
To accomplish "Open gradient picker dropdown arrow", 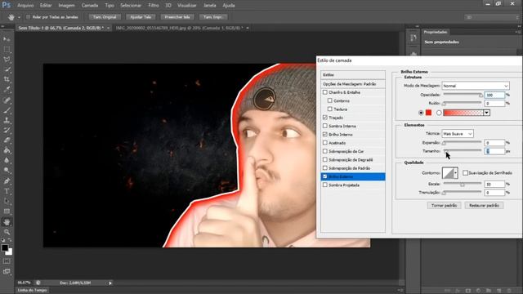I will (487, 113).
